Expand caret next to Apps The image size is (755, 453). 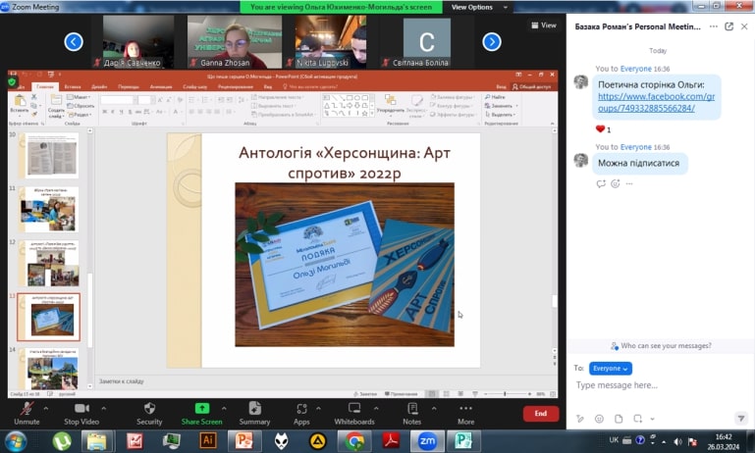click(318, 408)
